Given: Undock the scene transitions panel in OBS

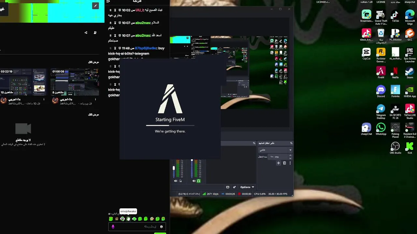Looking at the screenshot, I should tap(291, 143).
